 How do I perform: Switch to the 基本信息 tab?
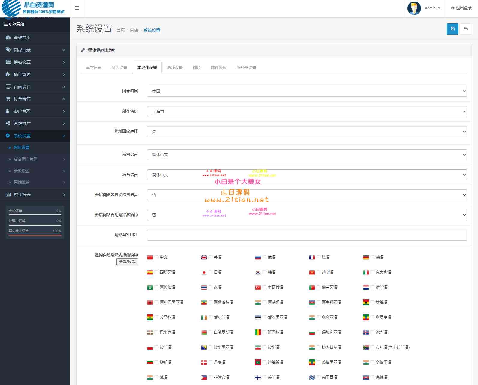click(94, 68)
